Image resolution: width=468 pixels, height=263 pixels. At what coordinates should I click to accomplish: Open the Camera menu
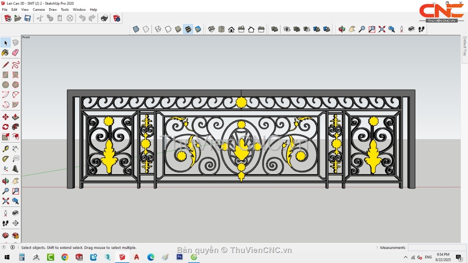coord(39,9)
